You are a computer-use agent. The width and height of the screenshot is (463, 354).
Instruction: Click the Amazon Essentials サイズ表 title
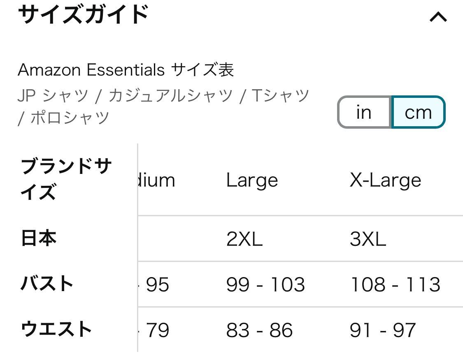pyautogui.click(x=126, y=70)
